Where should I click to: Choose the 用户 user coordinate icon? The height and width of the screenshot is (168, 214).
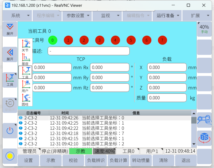25,86
